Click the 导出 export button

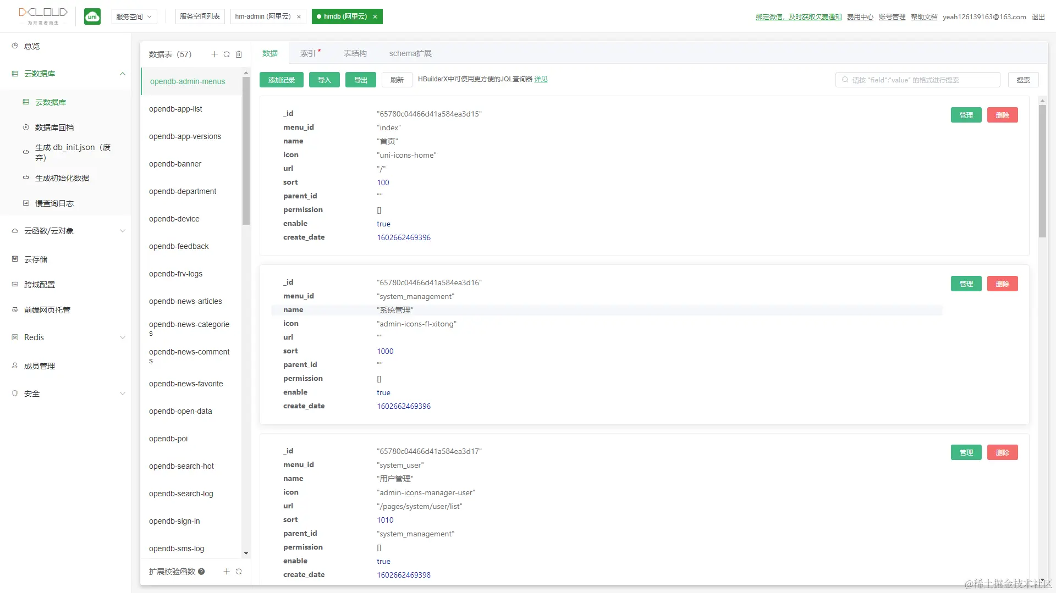361,80
